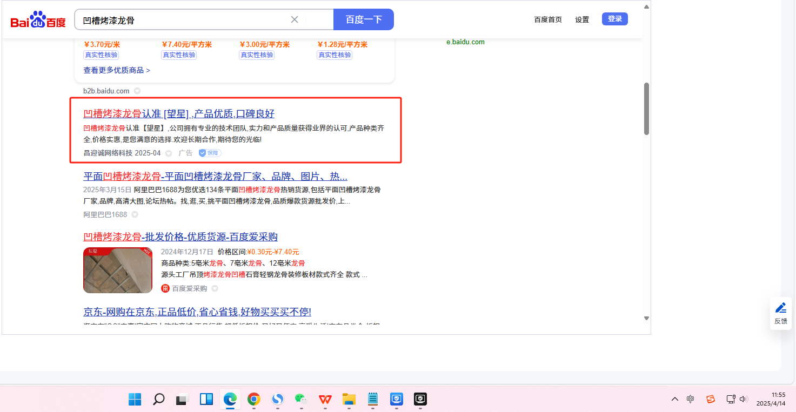Viewport: 796px width, 412px height.
Task: Click the 百度爱采购 source logo icon
Action: (165, 288)
